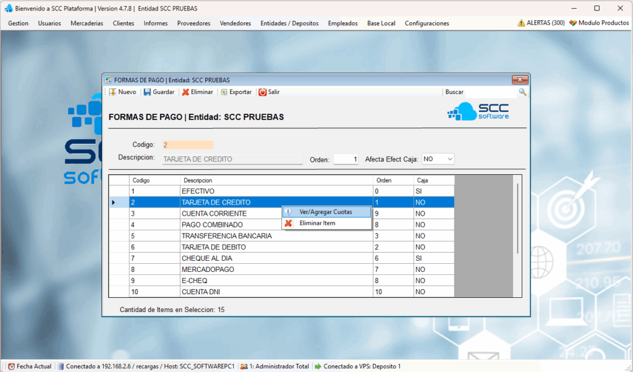Open the ALERTAS (300) warning indicator
633x372 pixels.
pyautogui.click(x=541, y=23)
